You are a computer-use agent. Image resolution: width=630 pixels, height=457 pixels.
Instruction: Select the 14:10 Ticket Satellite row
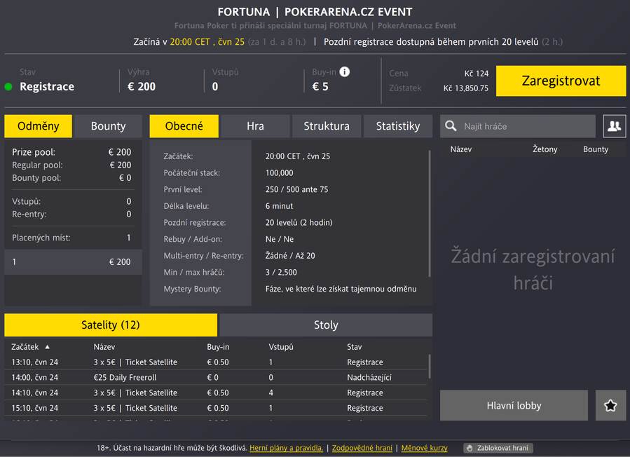[216, 393]
